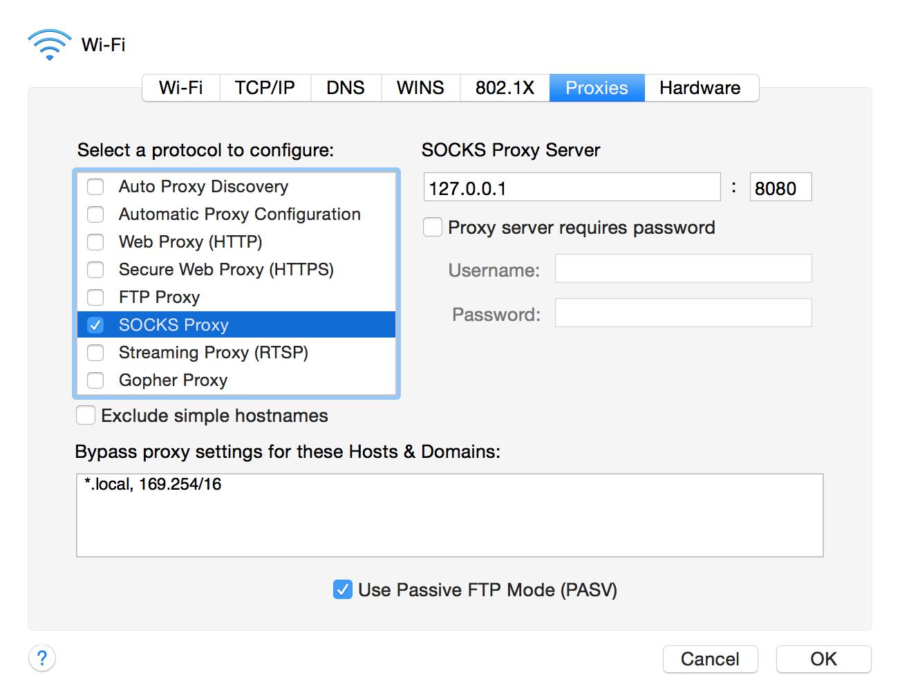Click the OK button
Screen dimensions: 900x700
pyautogui.click(x=823, y=659)
